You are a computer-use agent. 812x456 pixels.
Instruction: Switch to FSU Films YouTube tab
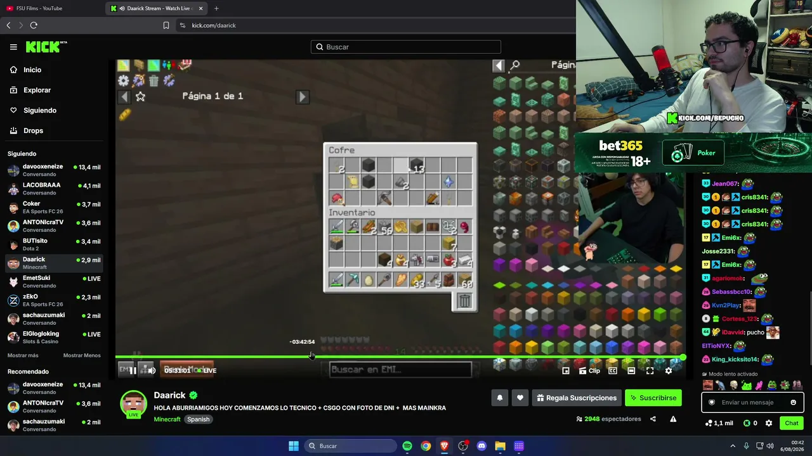coord(51,8)
